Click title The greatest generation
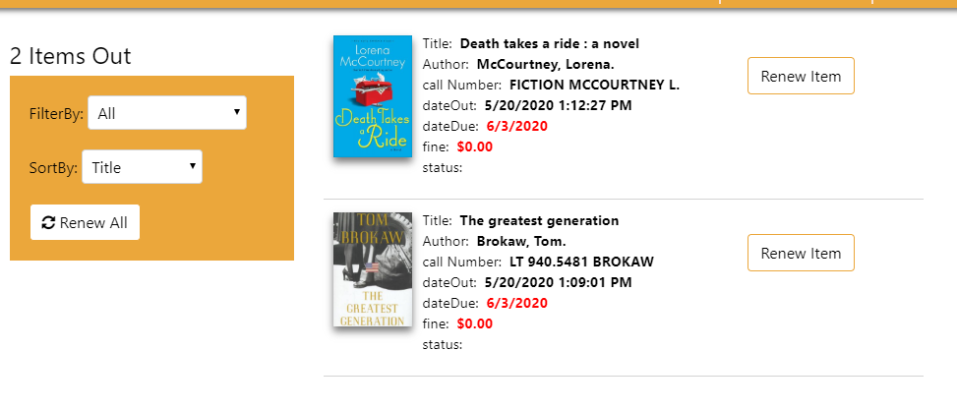 (x=539, y=221)
